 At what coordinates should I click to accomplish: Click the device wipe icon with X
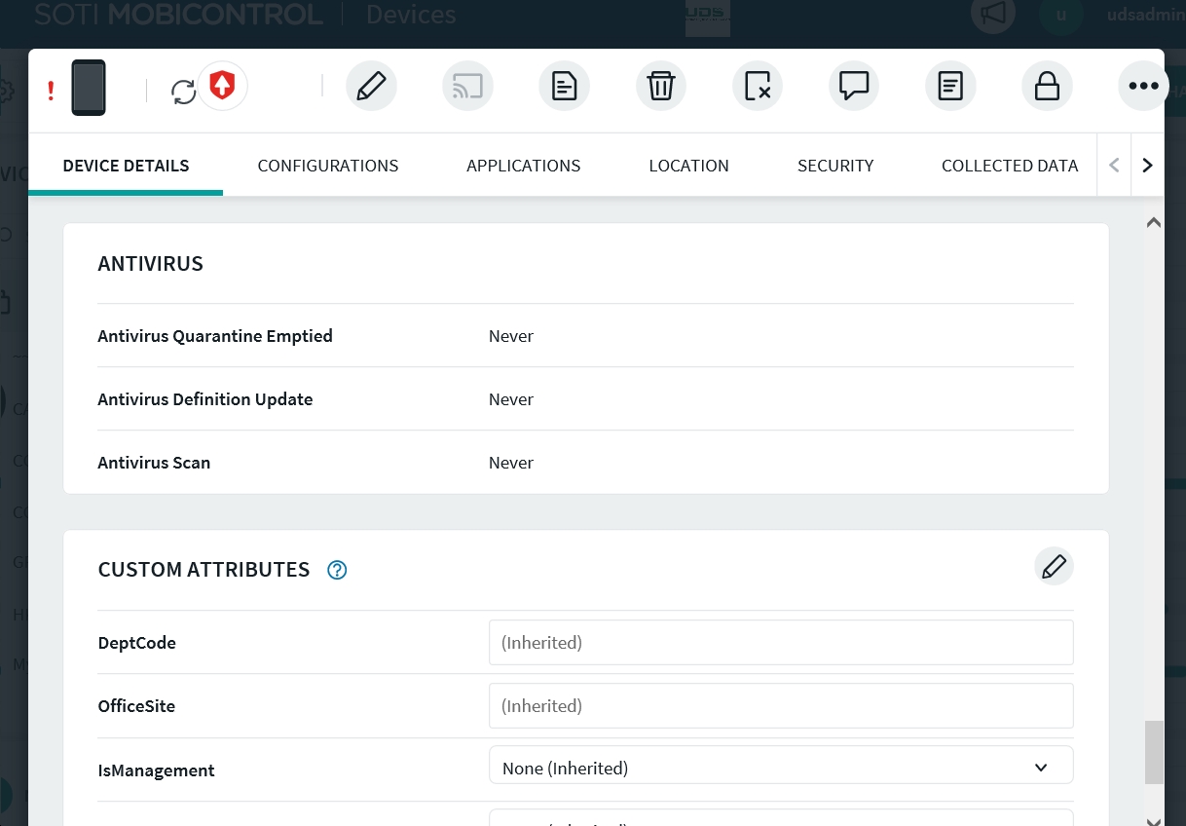(757, 87)
